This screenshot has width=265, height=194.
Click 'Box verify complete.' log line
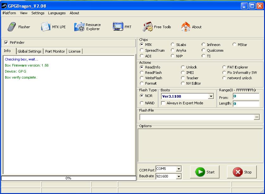click(x=21, y=77)
